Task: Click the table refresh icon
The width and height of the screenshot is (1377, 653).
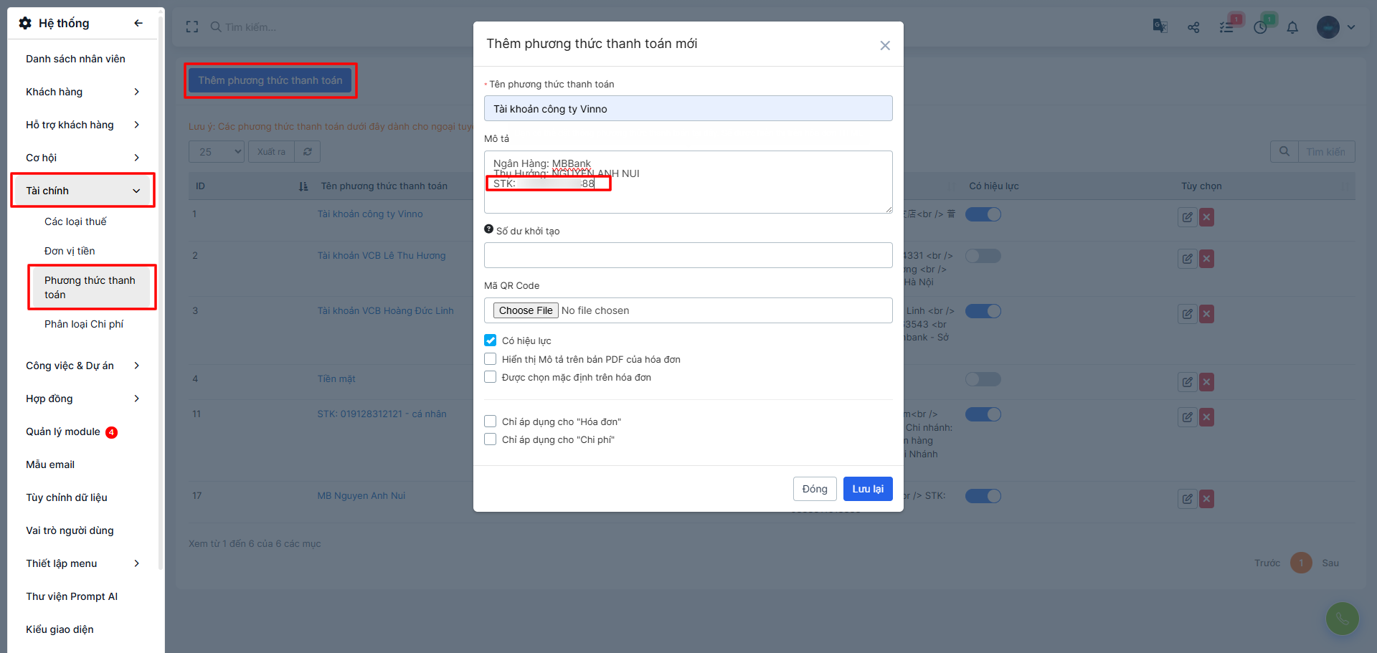Action: [308, 152]
